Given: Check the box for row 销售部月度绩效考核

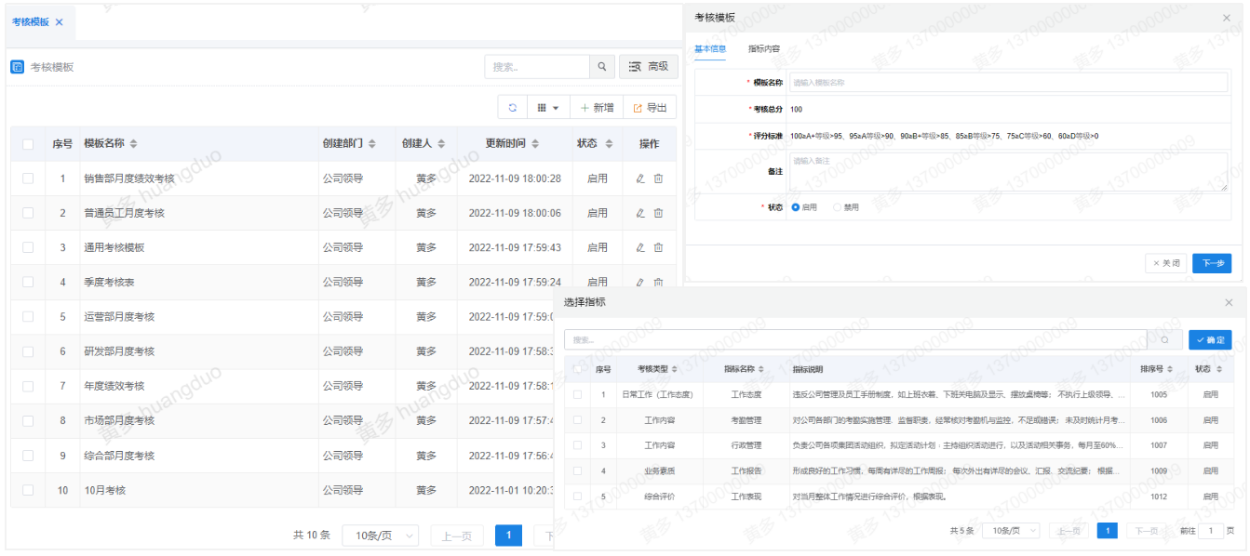Looking at the screenshot, I should pos(28,179).
